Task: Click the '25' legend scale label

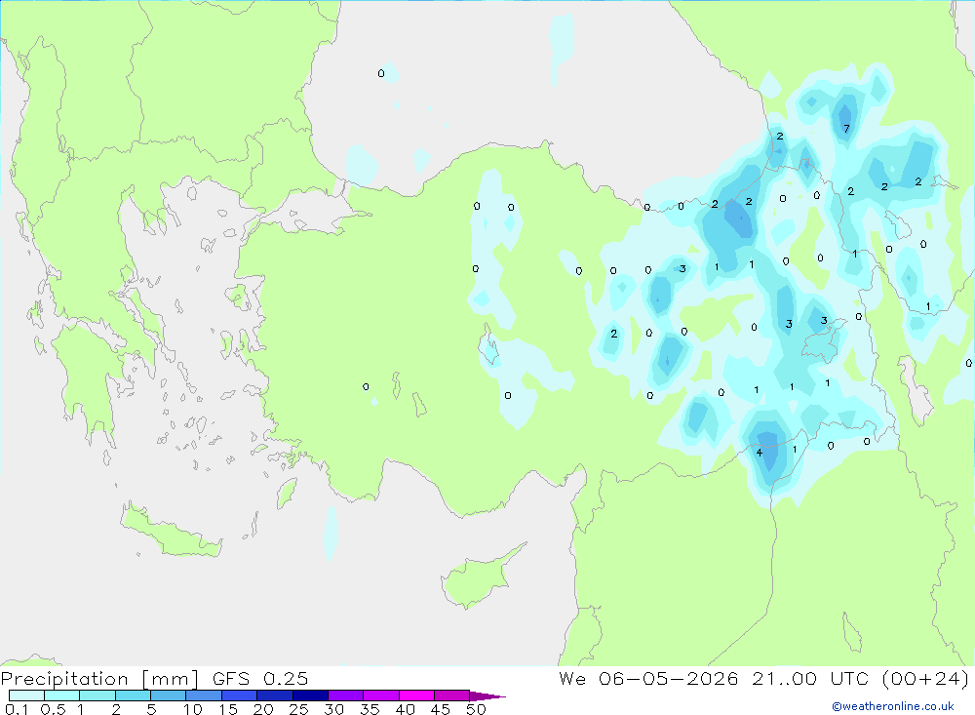Action: (x=298, y=709)
